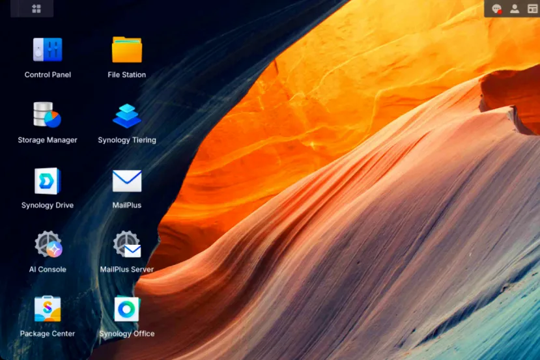Open Storage Manager
Viewport: 540px width, 360px height.
click(x=48, y=115)
